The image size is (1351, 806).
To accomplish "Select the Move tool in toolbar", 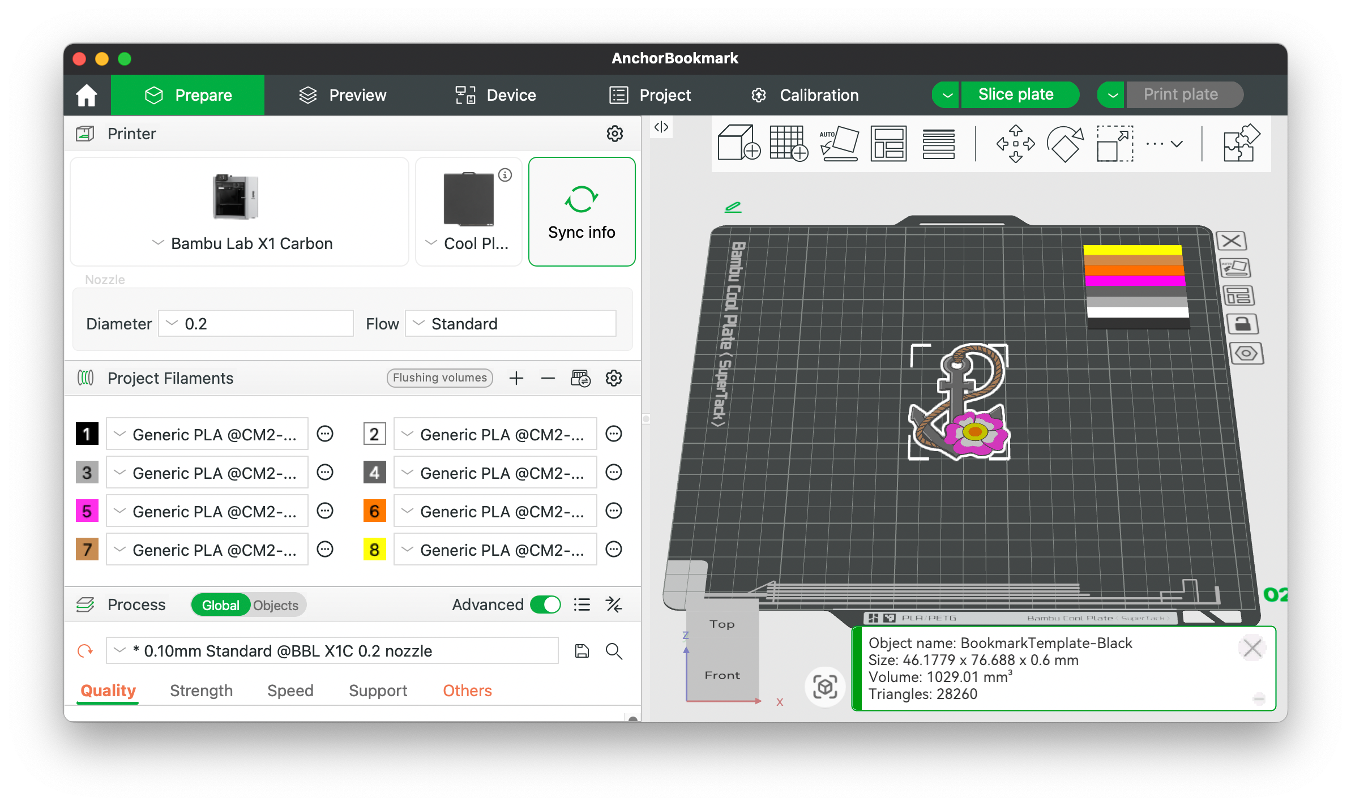I will pos(1015,143).
